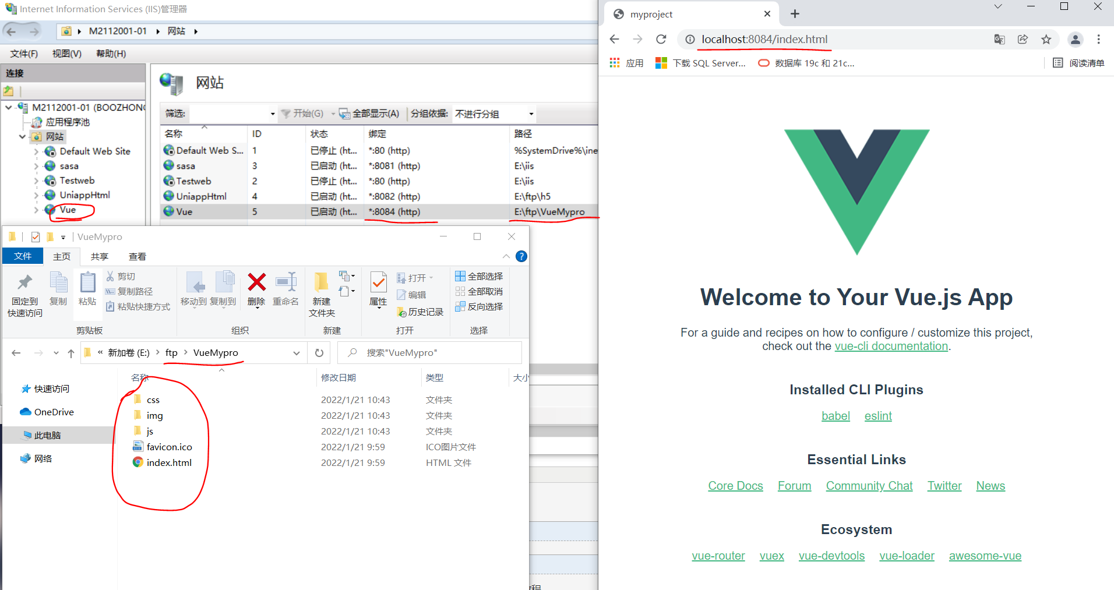Click the Explorer refresh icon
This screenshot has height=590, width=1114.
[x=319, y=353]
